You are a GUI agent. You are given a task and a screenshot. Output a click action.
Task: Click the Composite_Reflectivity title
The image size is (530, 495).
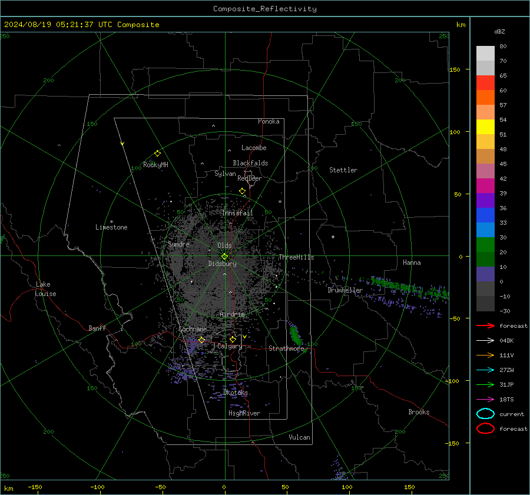(x=265, y=9)
